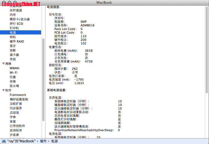The height and width of the screenshot is (144, 209).
Task: Click 电池校正 value 102
Action: point(83,43)
